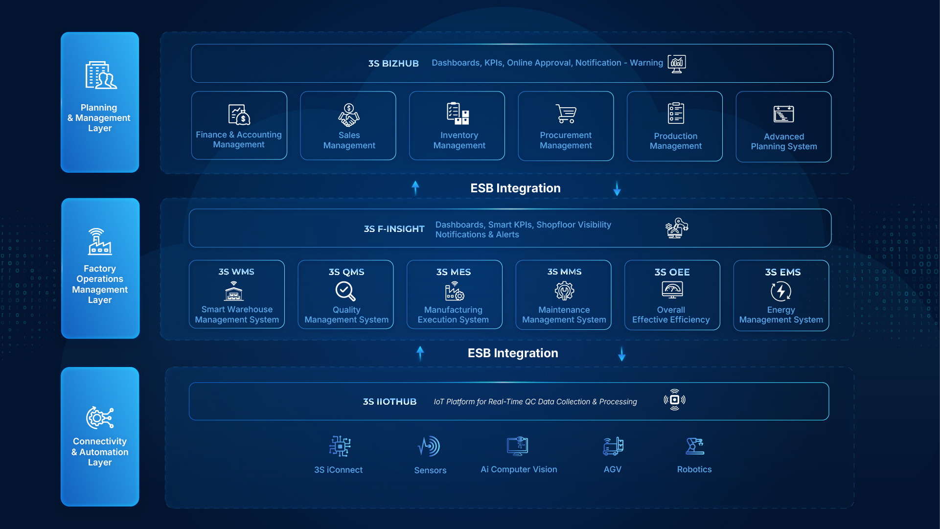
Task: Click the 3S QMS magnifier check icon
Action: pyautogui.click(x=345, y=291)
